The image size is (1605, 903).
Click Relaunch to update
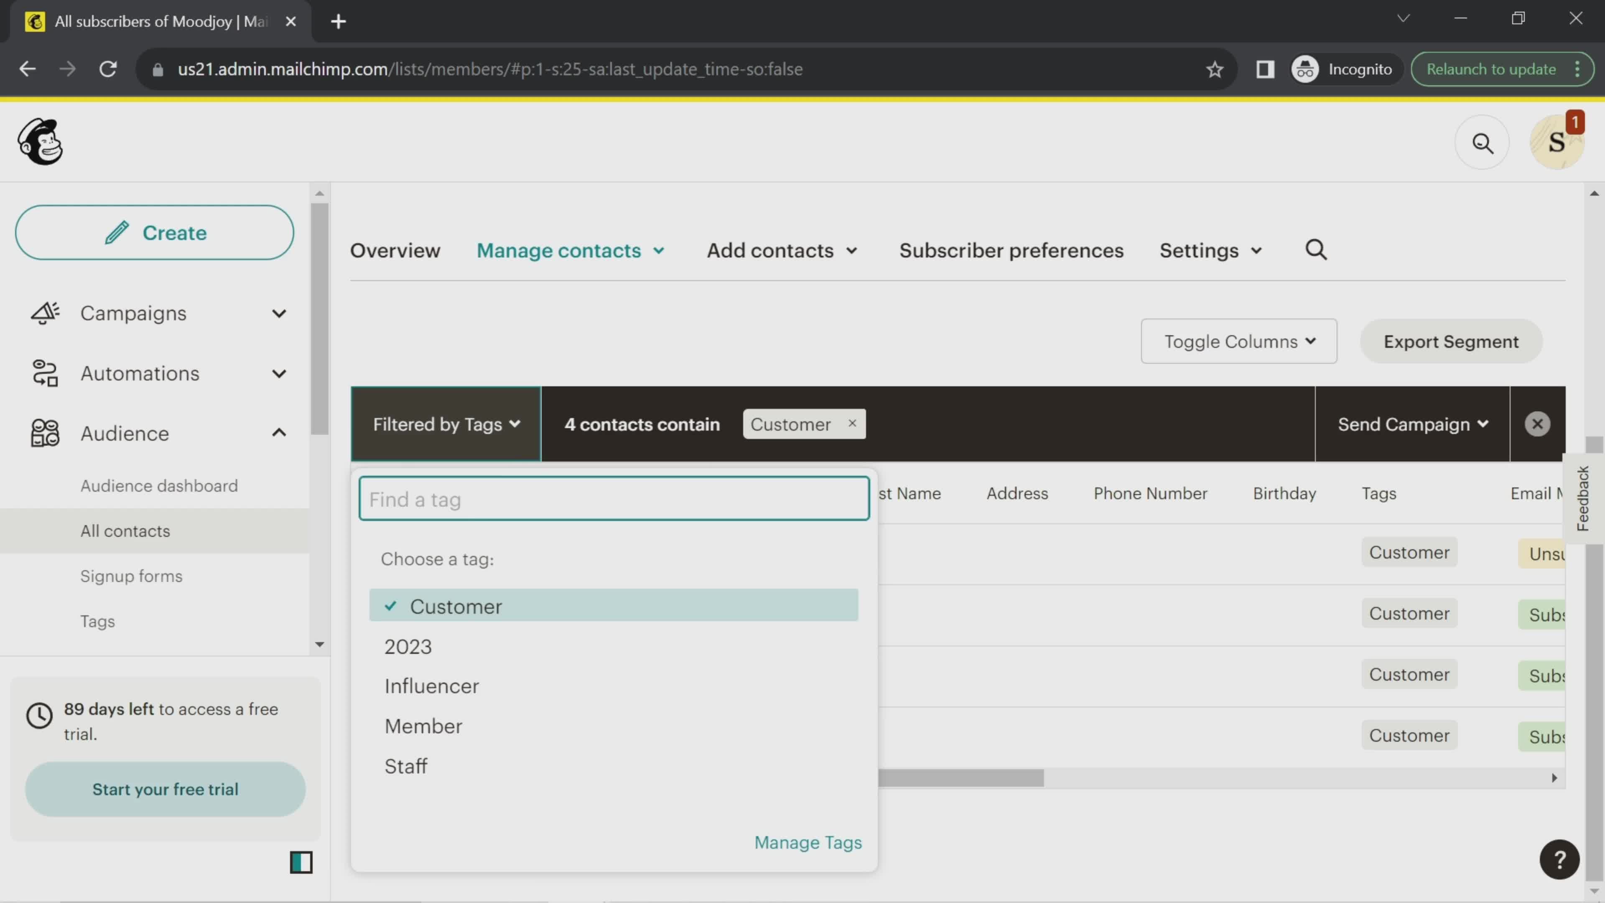coord(1491,69)
